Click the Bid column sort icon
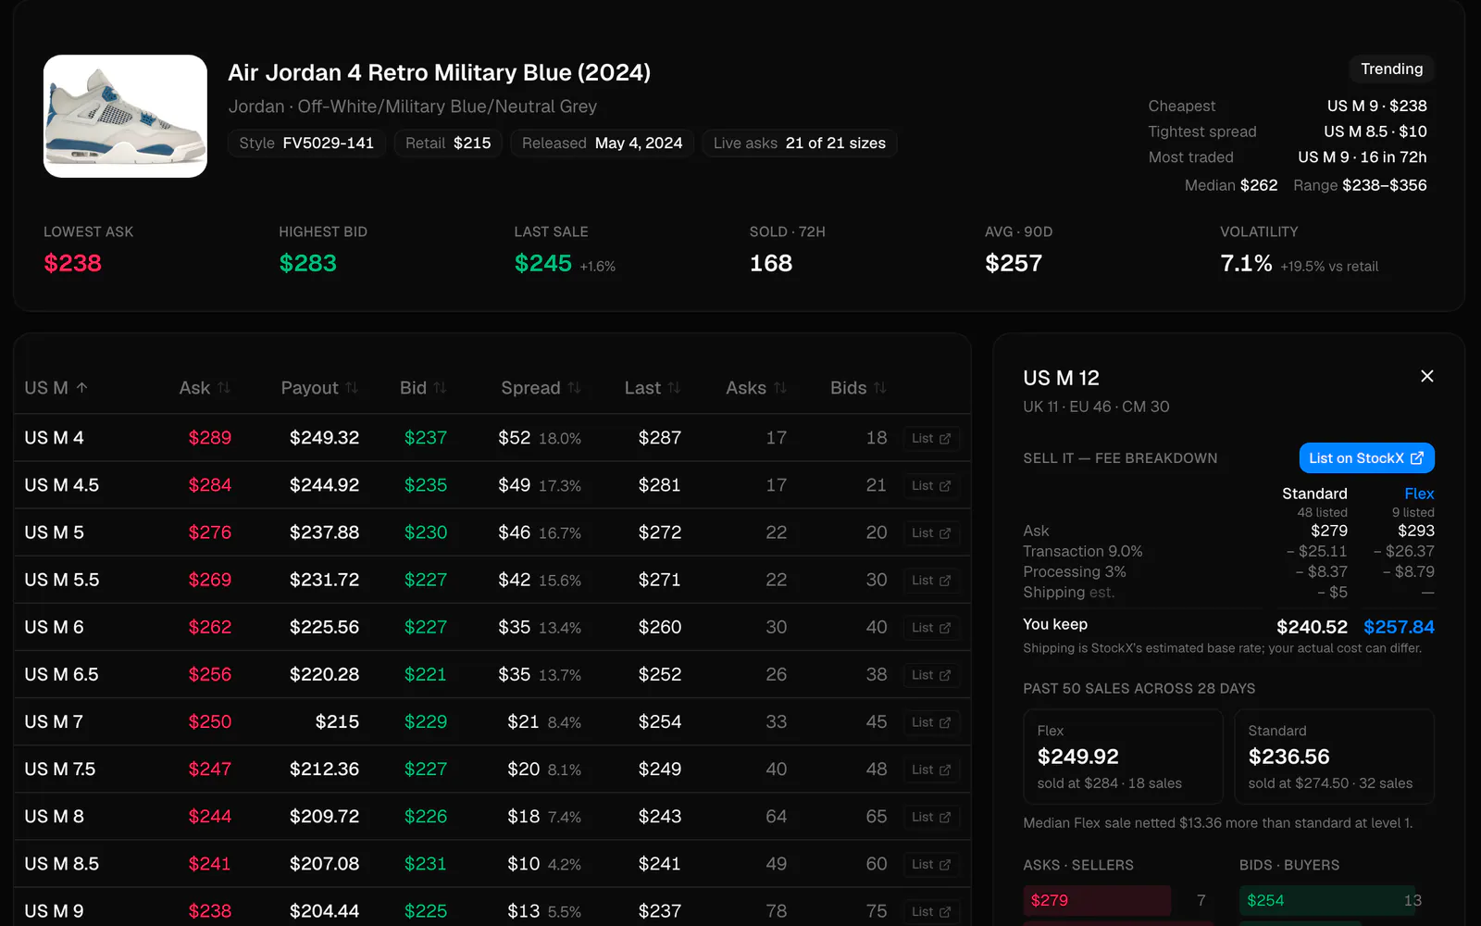Viewport: 1481px width, 926px height. (440, 388)
